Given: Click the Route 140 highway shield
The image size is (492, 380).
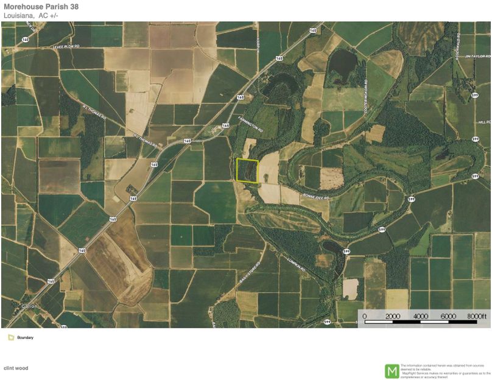Looking at the screenshot, I should click(25, 40).
